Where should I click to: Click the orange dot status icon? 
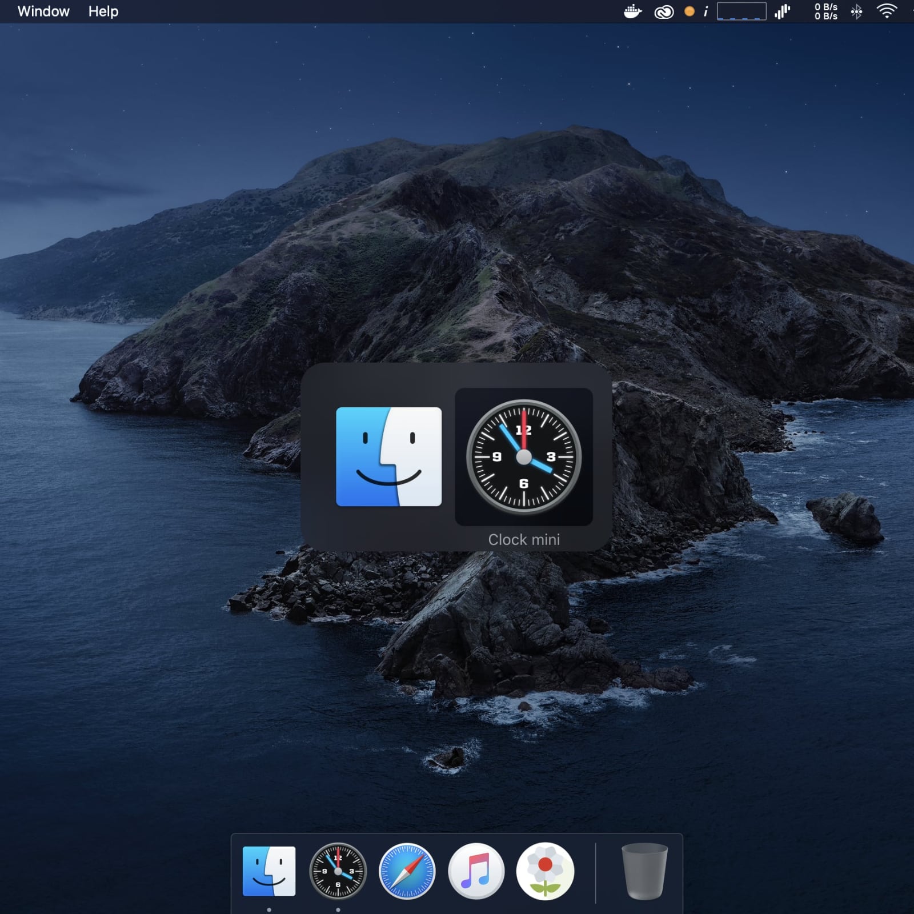[689, 11]
